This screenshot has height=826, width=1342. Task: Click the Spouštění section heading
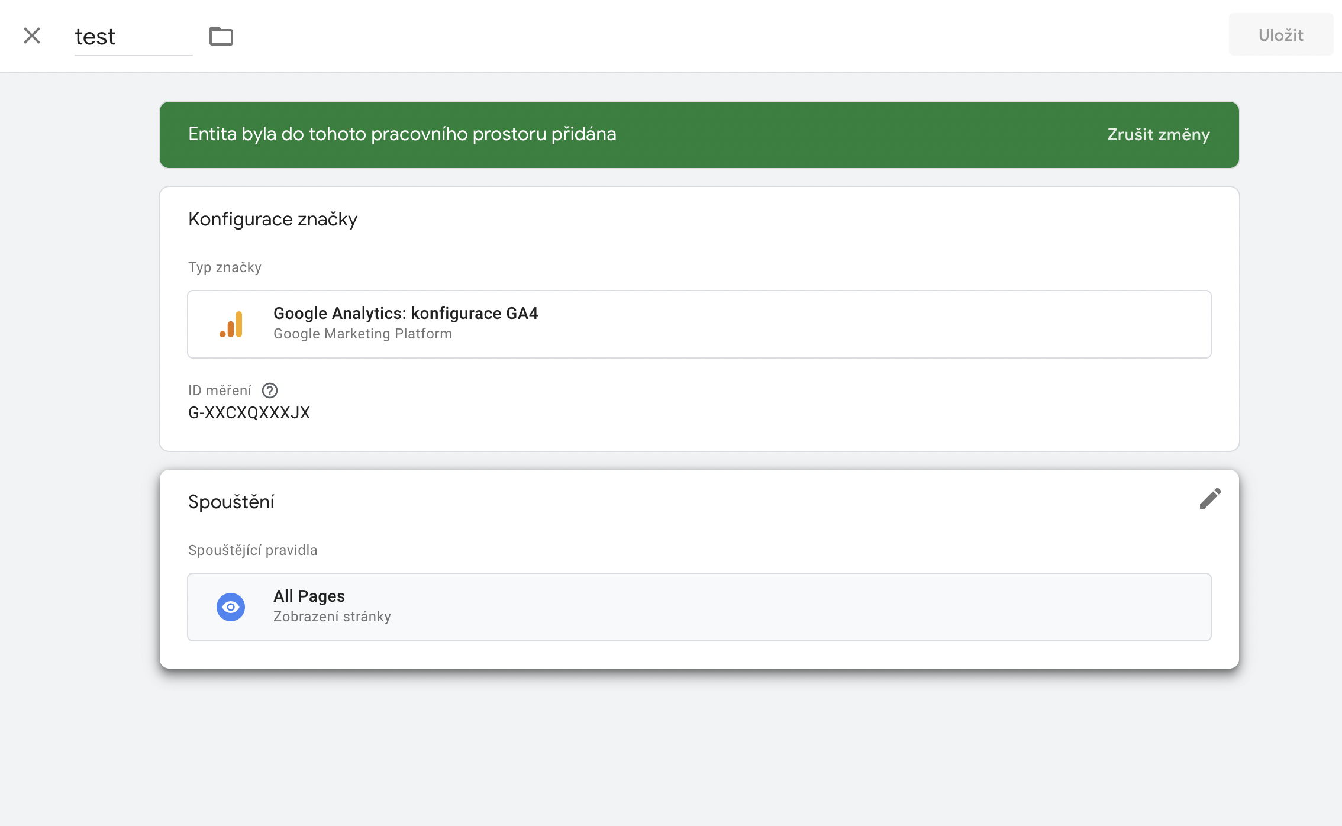click(231, 502)
